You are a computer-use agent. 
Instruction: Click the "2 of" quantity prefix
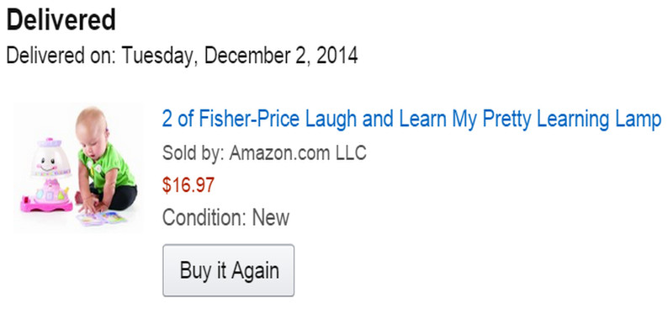click(178, 119)
